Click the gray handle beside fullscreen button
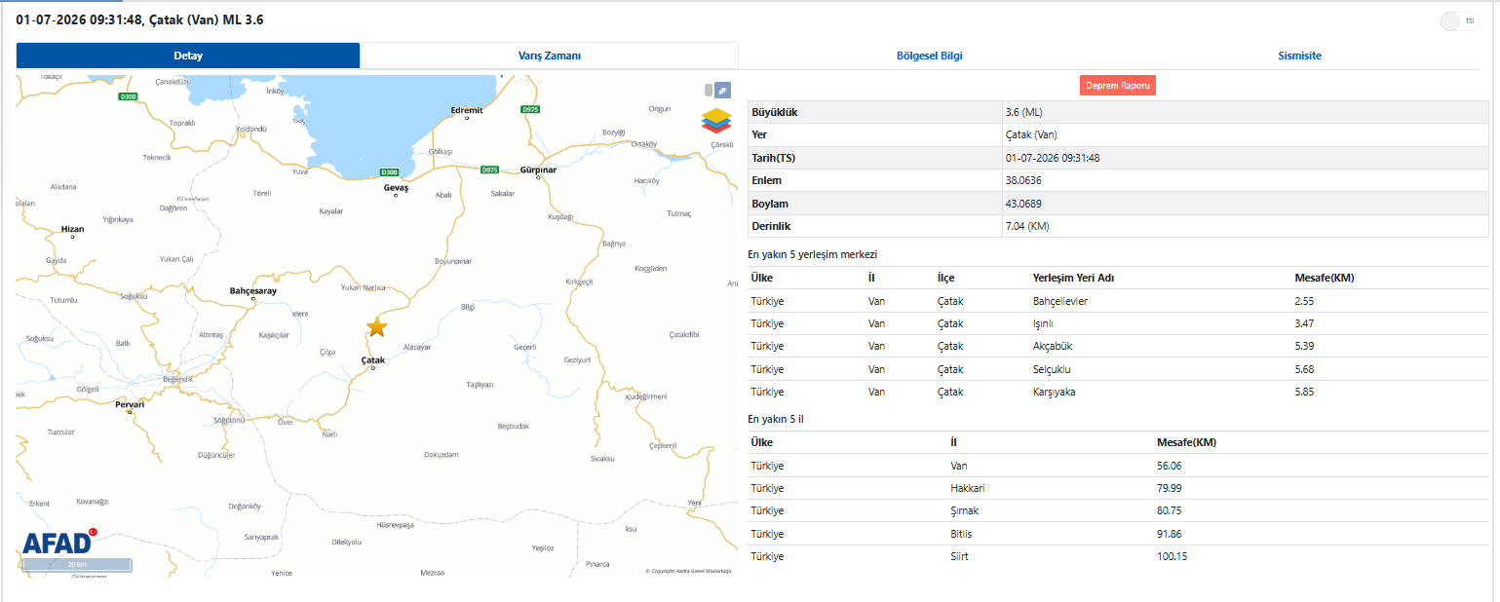The width and height of the screenshot is (1500, 602). pos(709,90)
